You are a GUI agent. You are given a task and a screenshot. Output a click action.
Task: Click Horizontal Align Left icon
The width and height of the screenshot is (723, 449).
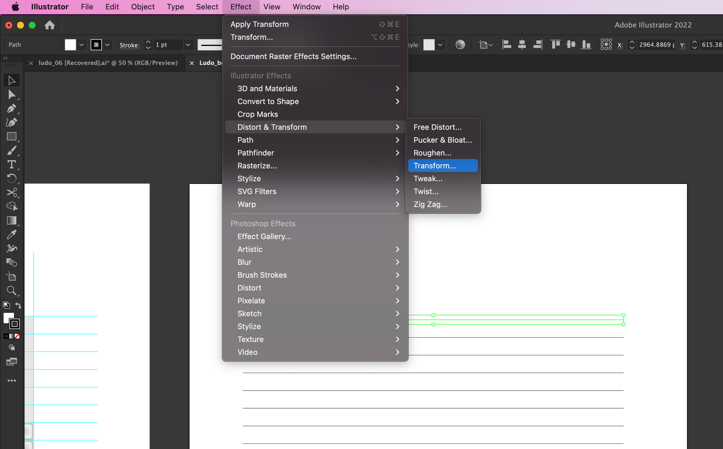(x=507, y=45)
